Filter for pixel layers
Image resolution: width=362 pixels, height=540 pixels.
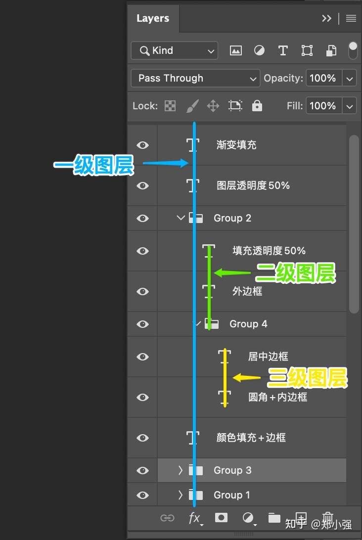tap(235, 50)
